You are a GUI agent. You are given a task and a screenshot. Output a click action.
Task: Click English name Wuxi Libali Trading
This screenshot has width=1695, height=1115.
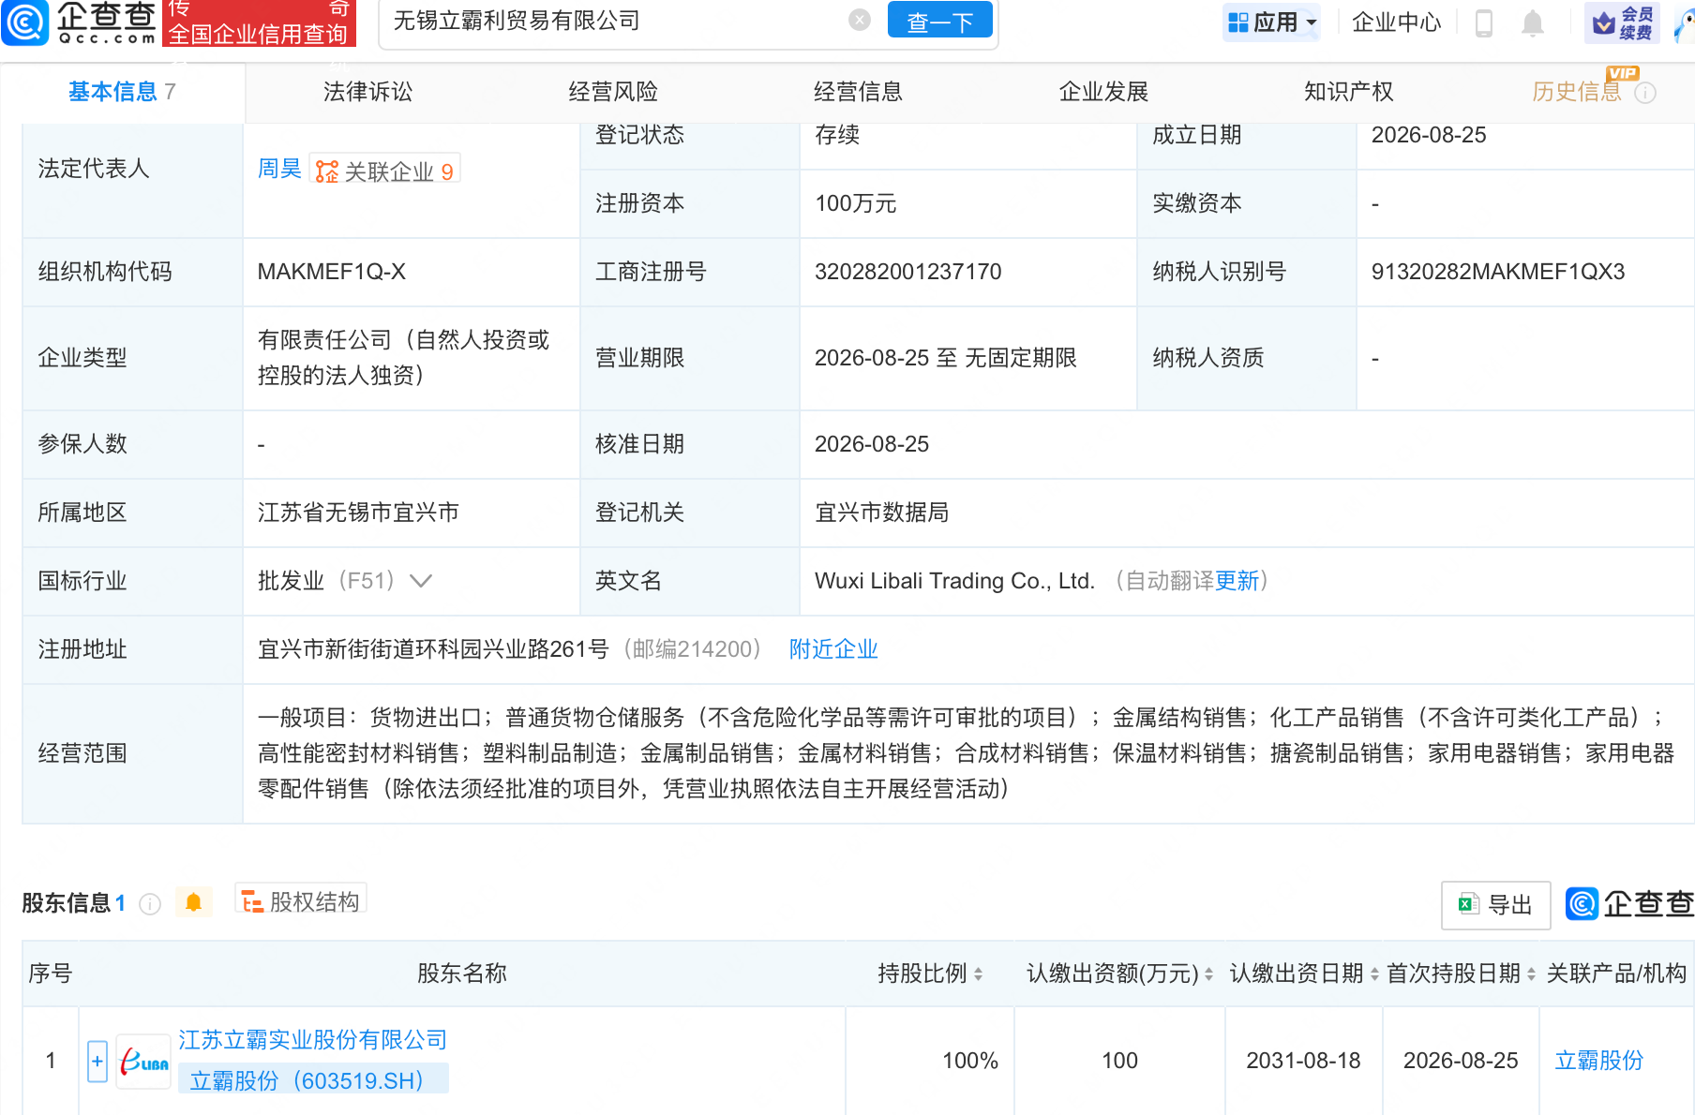point(954,581)
